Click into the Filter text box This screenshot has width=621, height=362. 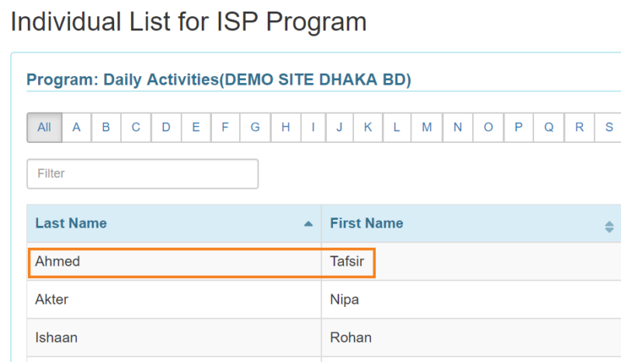point(143,174)
